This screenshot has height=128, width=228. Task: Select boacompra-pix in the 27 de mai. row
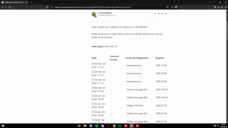(x=134, y=82)
